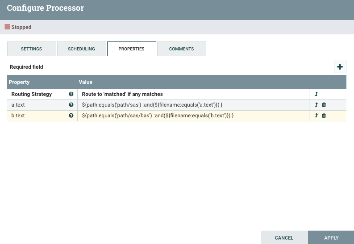The width and height of the screenshot is (354, 244).
Task: Open help for Routing Strategy property
Action: click(71, 95)
